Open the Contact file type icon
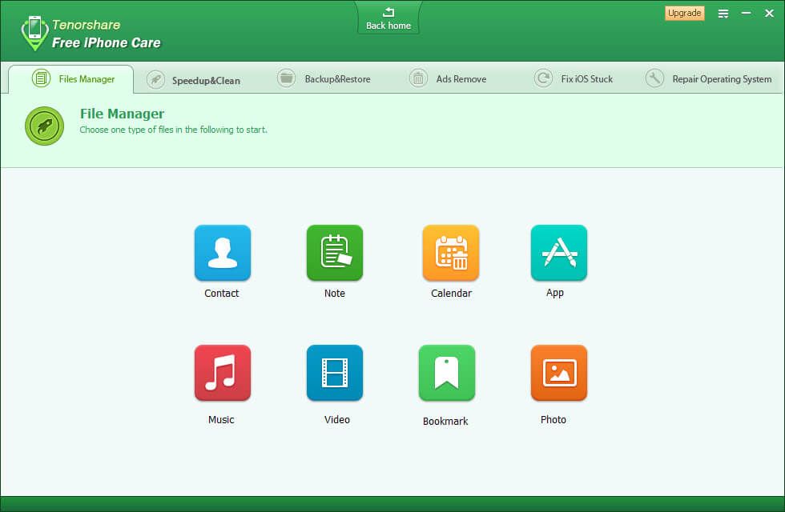 point(222,253)
